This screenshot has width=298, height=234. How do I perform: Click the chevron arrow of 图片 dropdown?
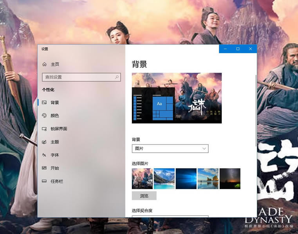coord(204,148)
